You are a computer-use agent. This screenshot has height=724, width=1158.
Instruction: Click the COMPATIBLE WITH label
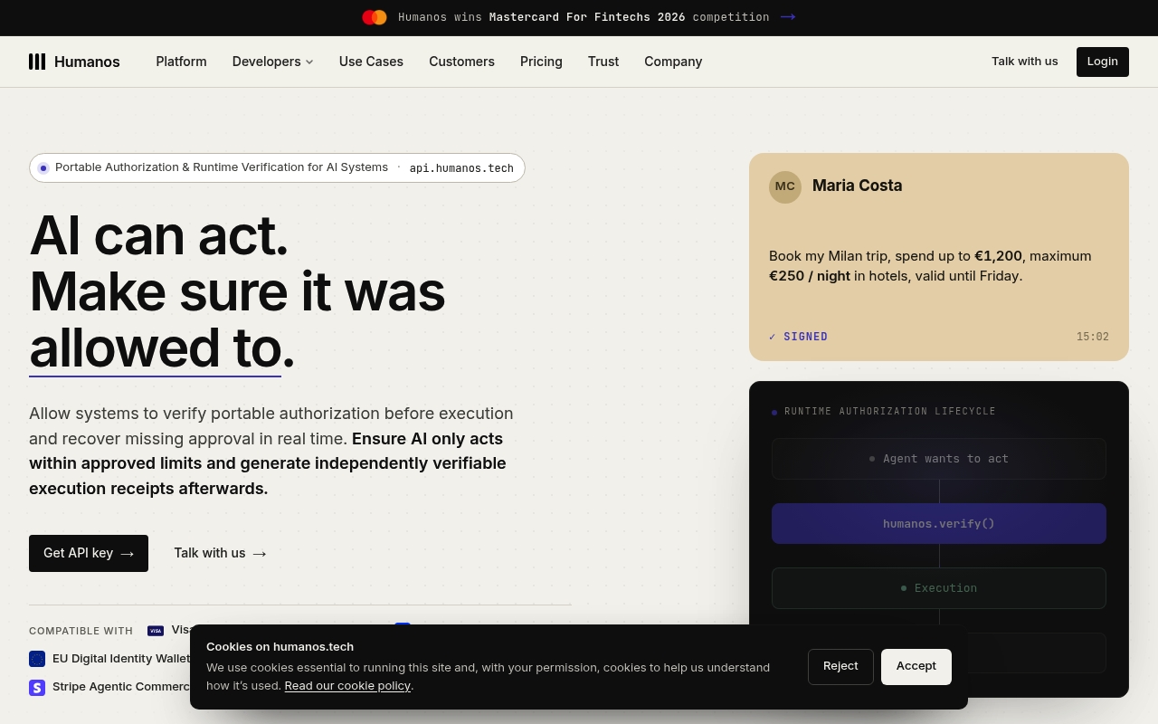click(81, 631)
